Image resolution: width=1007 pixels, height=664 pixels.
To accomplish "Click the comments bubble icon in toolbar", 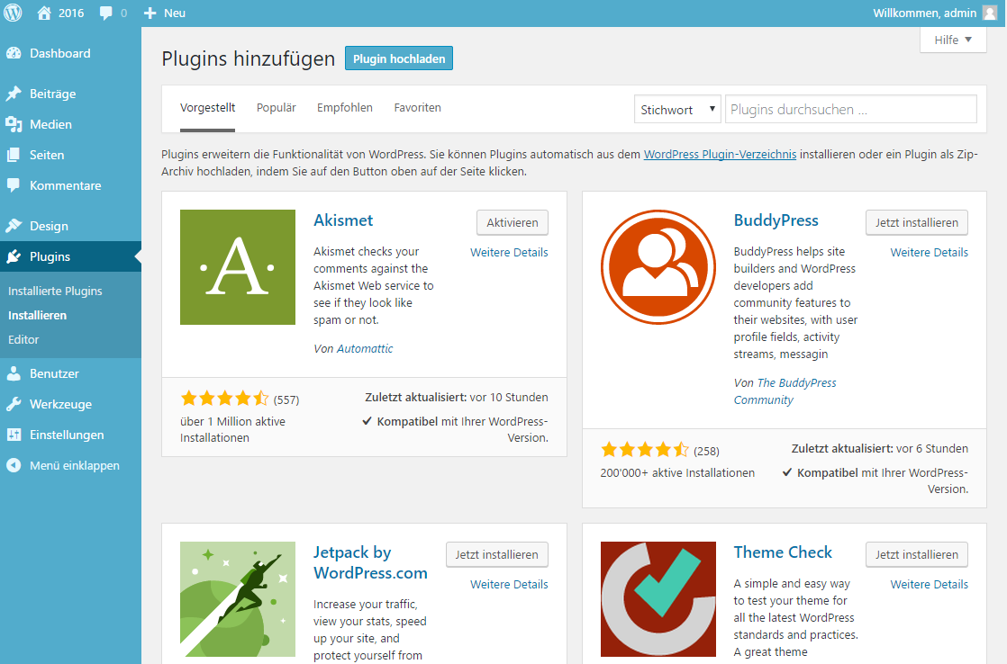I will [x=106, y=13].
